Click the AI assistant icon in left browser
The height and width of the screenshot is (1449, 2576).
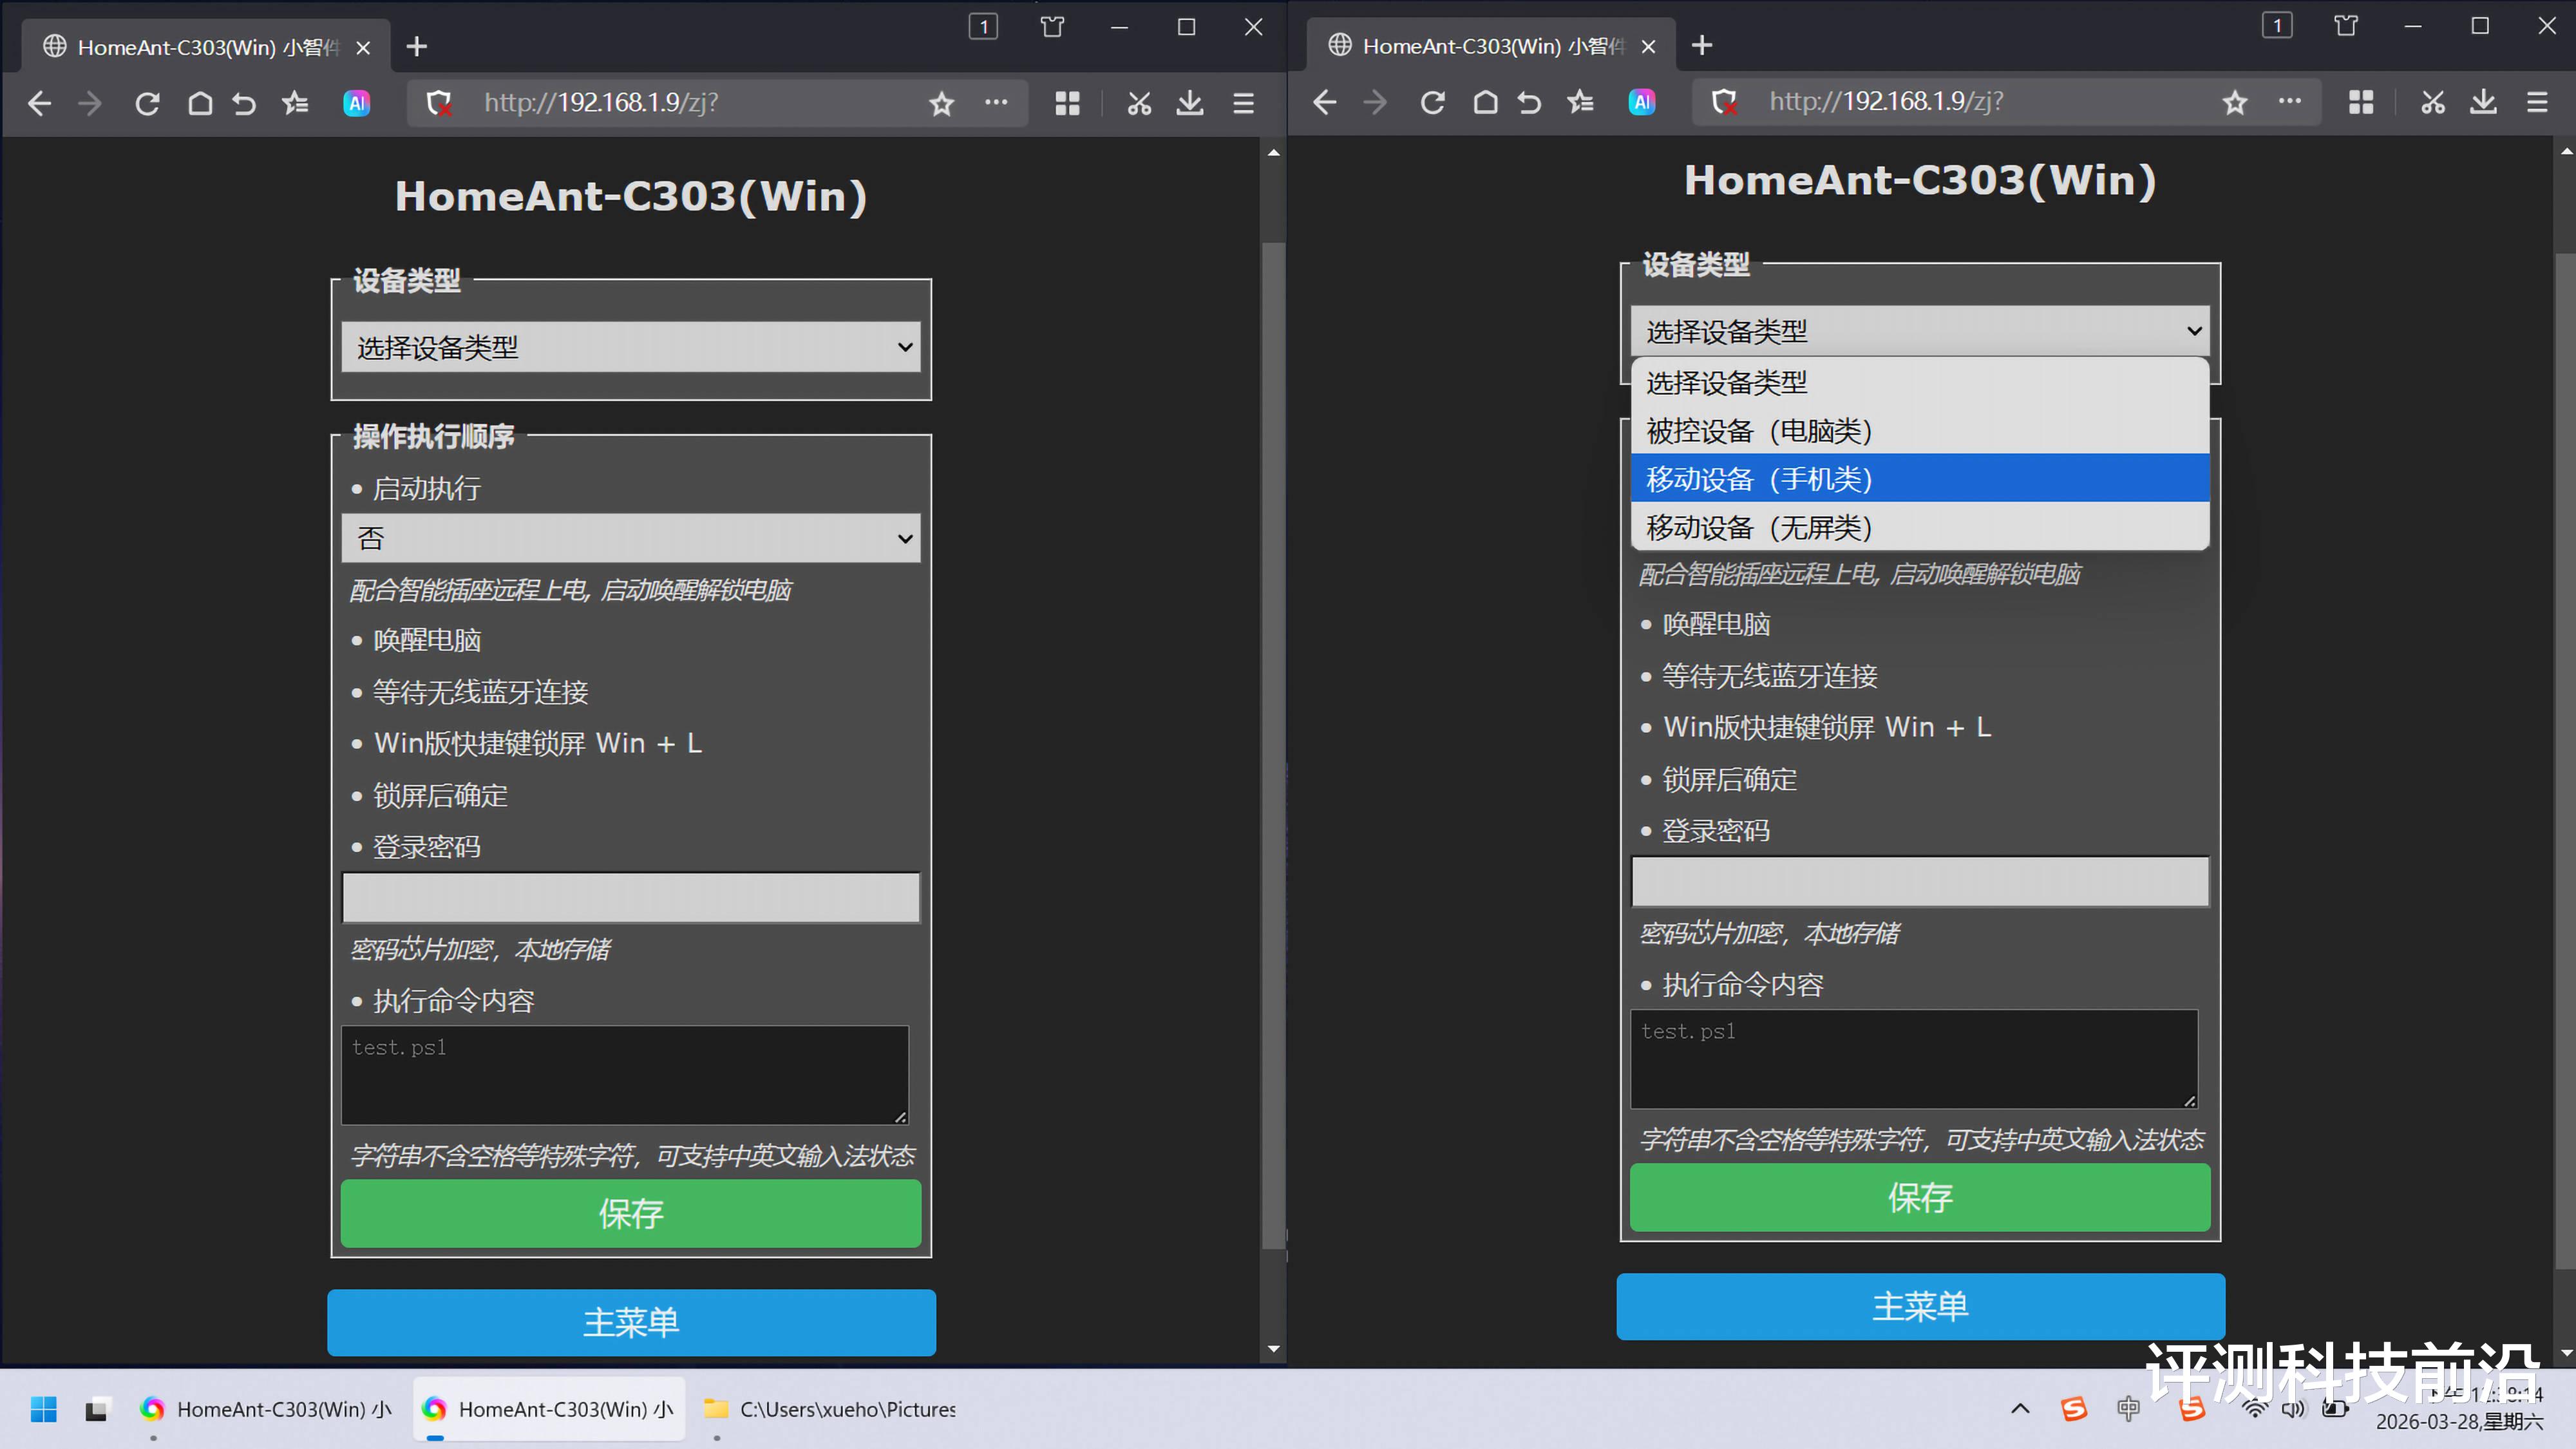(357, 103)
